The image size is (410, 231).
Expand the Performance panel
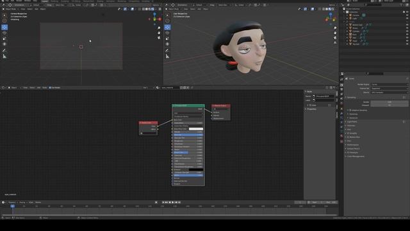pyautogui.click(x=352, y=145)
